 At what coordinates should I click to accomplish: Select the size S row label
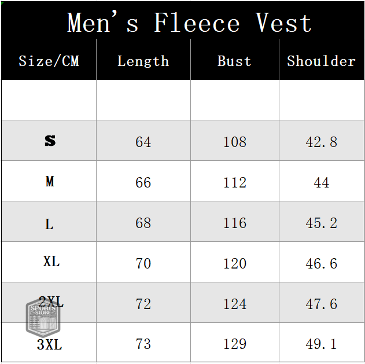(50, 141)
